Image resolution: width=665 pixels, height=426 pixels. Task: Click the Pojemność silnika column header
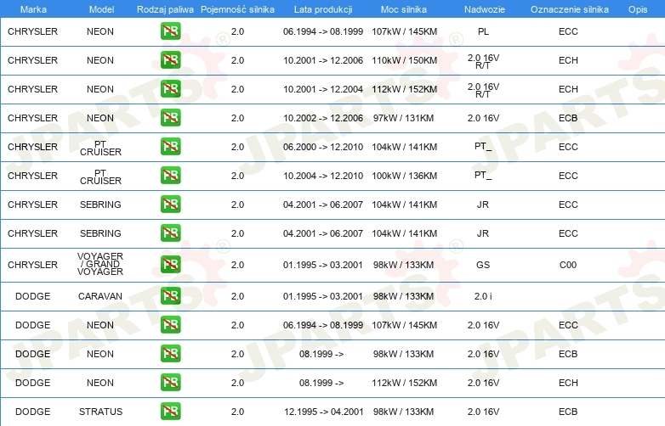237,9
